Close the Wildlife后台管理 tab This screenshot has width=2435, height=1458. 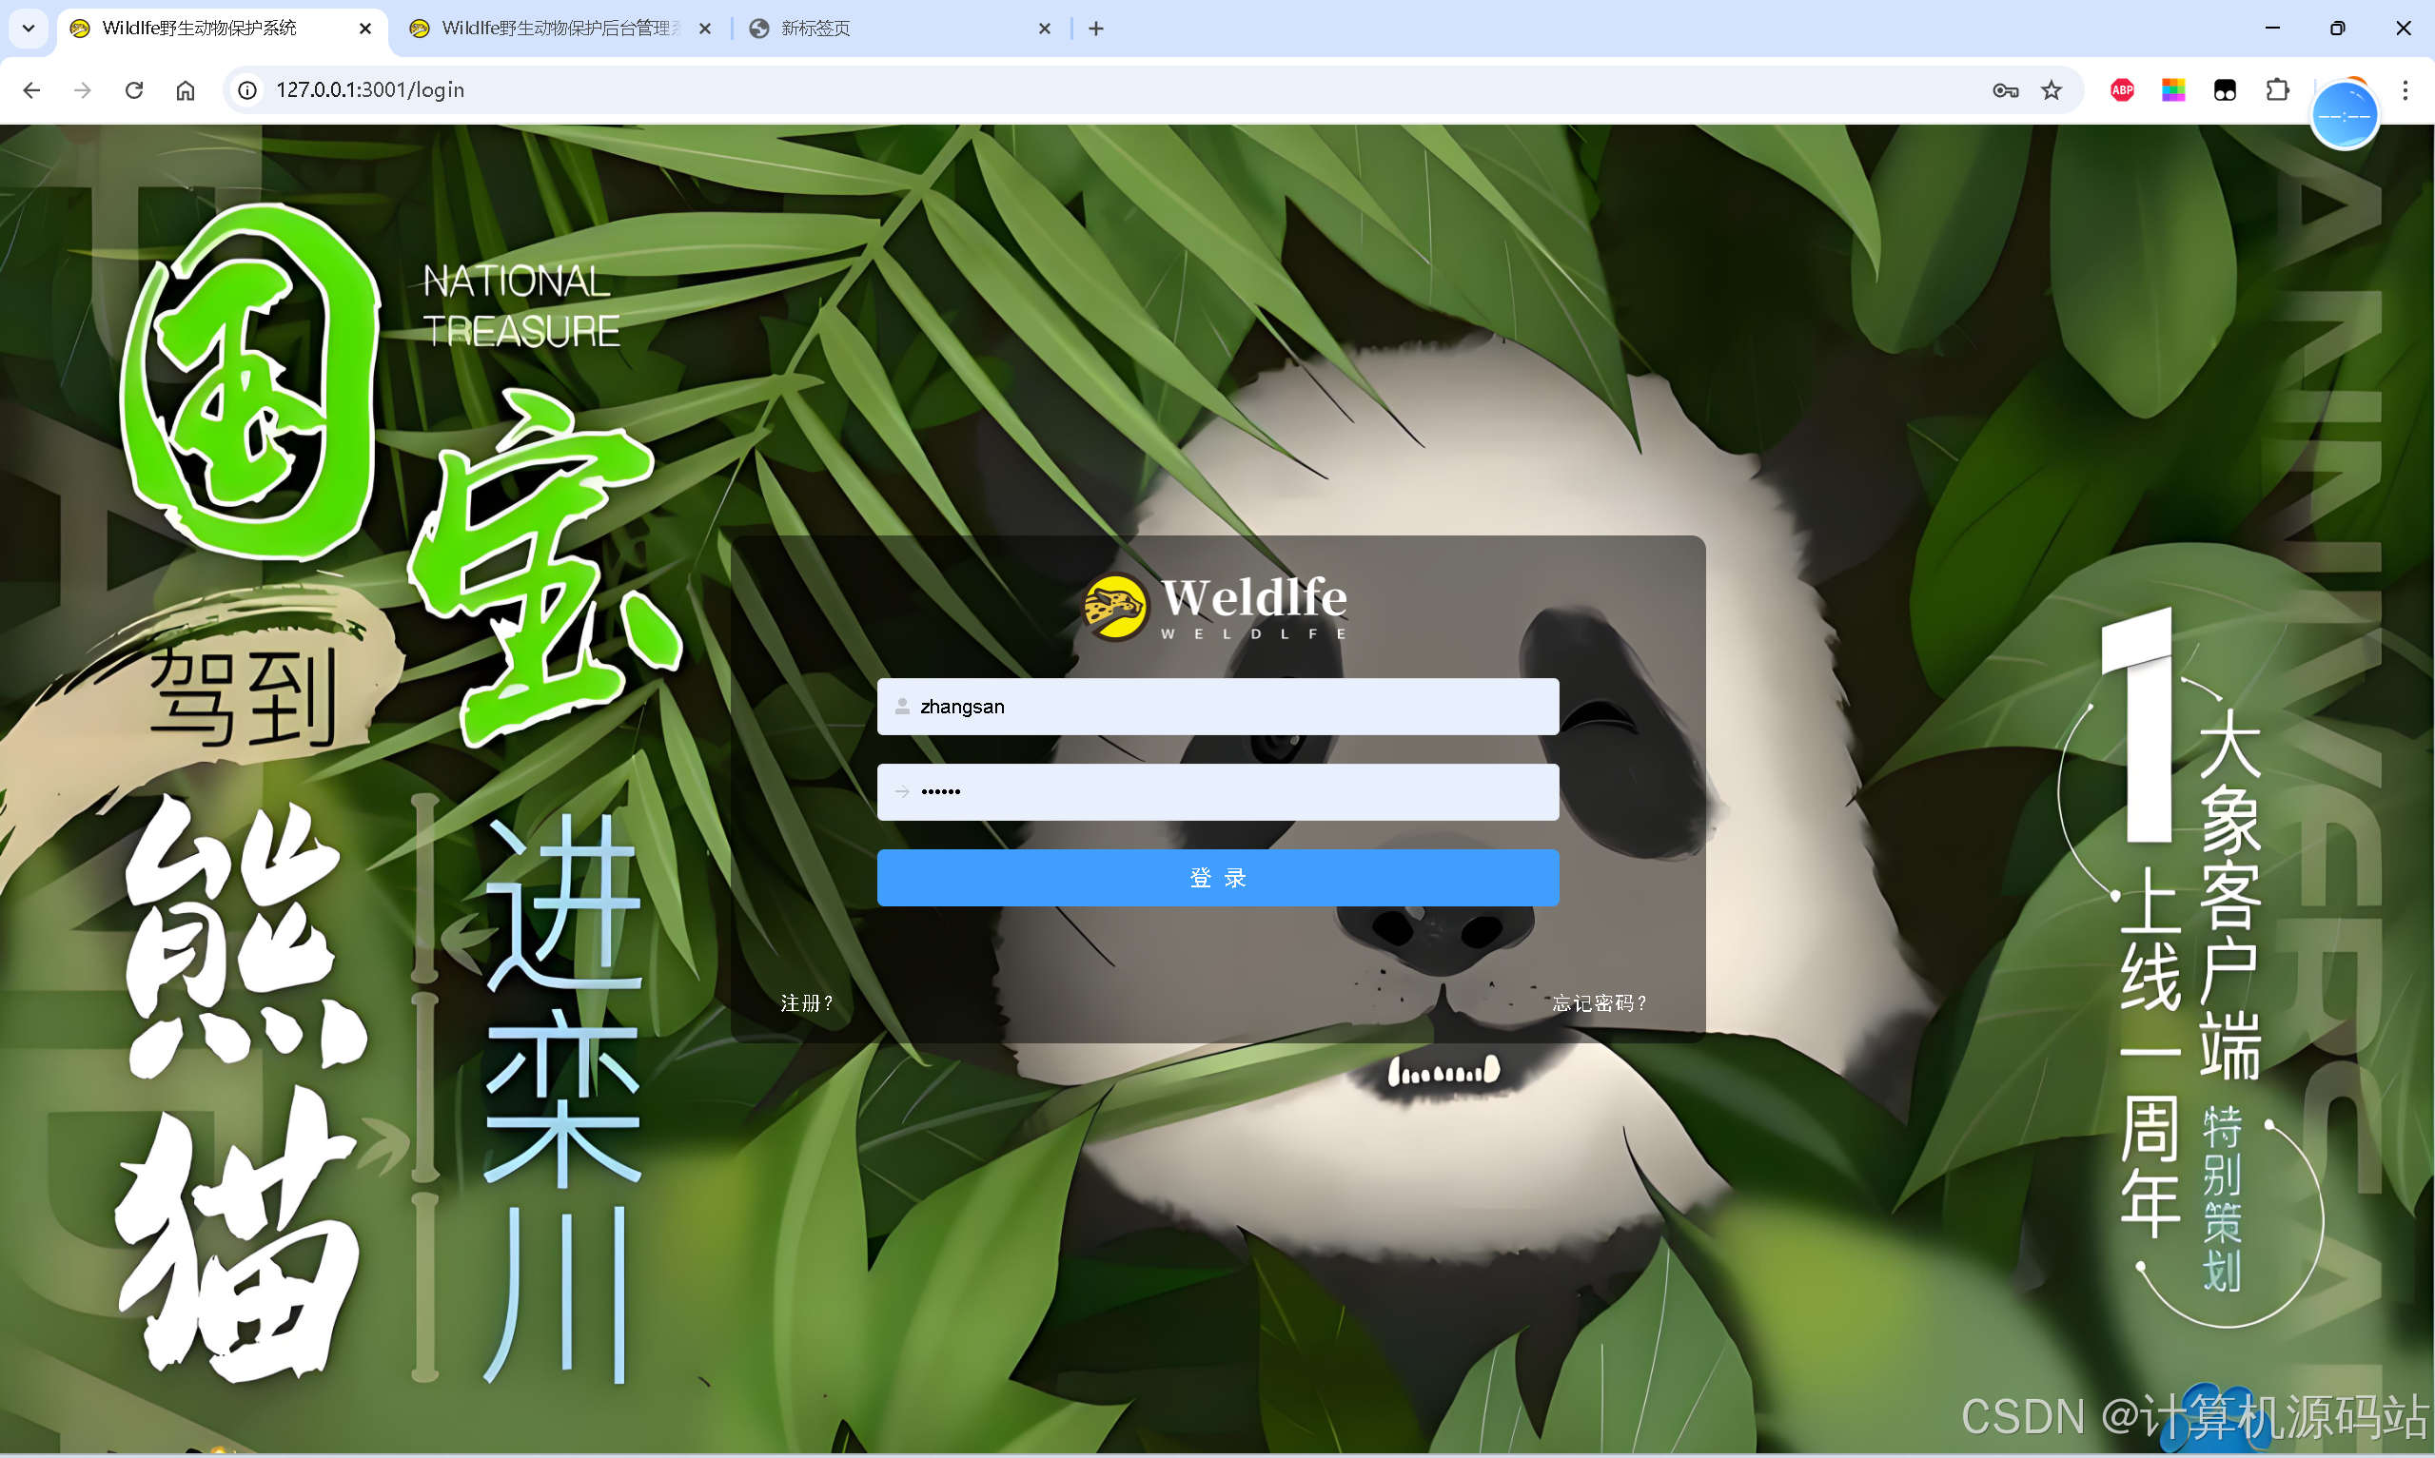click(x=704, y=29)
